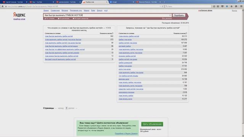Close the Google tab
The width and height of the screenshot is (244, 137).
[133, 2]
